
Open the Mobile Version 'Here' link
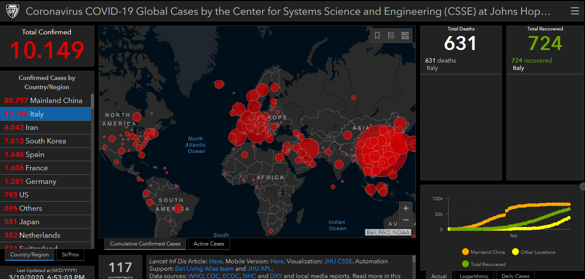(277, 261)
